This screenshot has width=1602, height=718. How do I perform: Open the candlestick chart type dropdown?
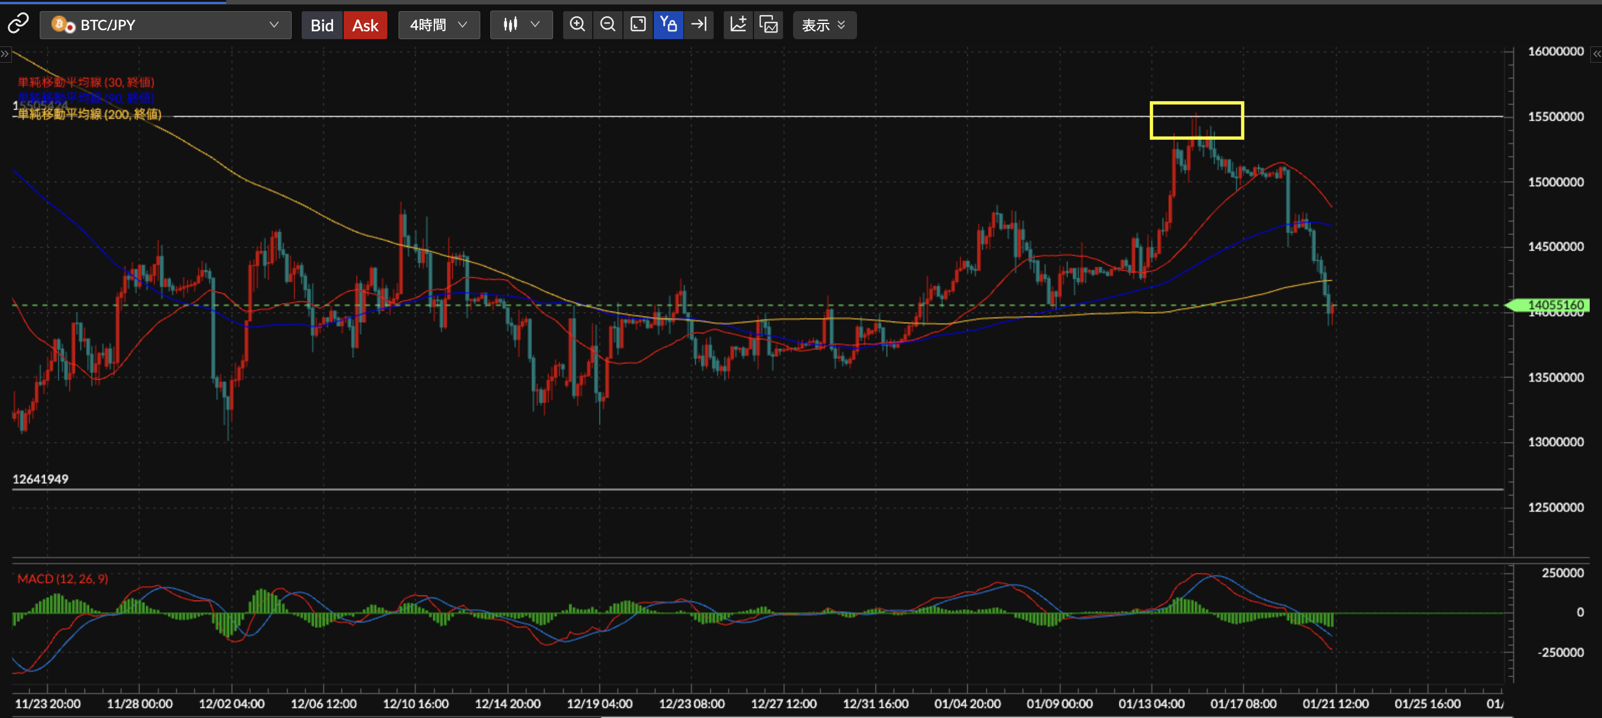[521, 26]
